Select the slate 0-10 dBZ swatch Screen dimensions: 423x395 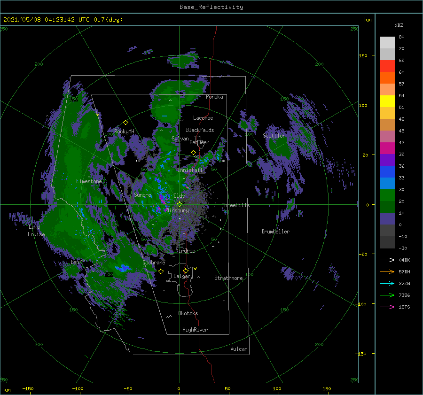point(387,219)
